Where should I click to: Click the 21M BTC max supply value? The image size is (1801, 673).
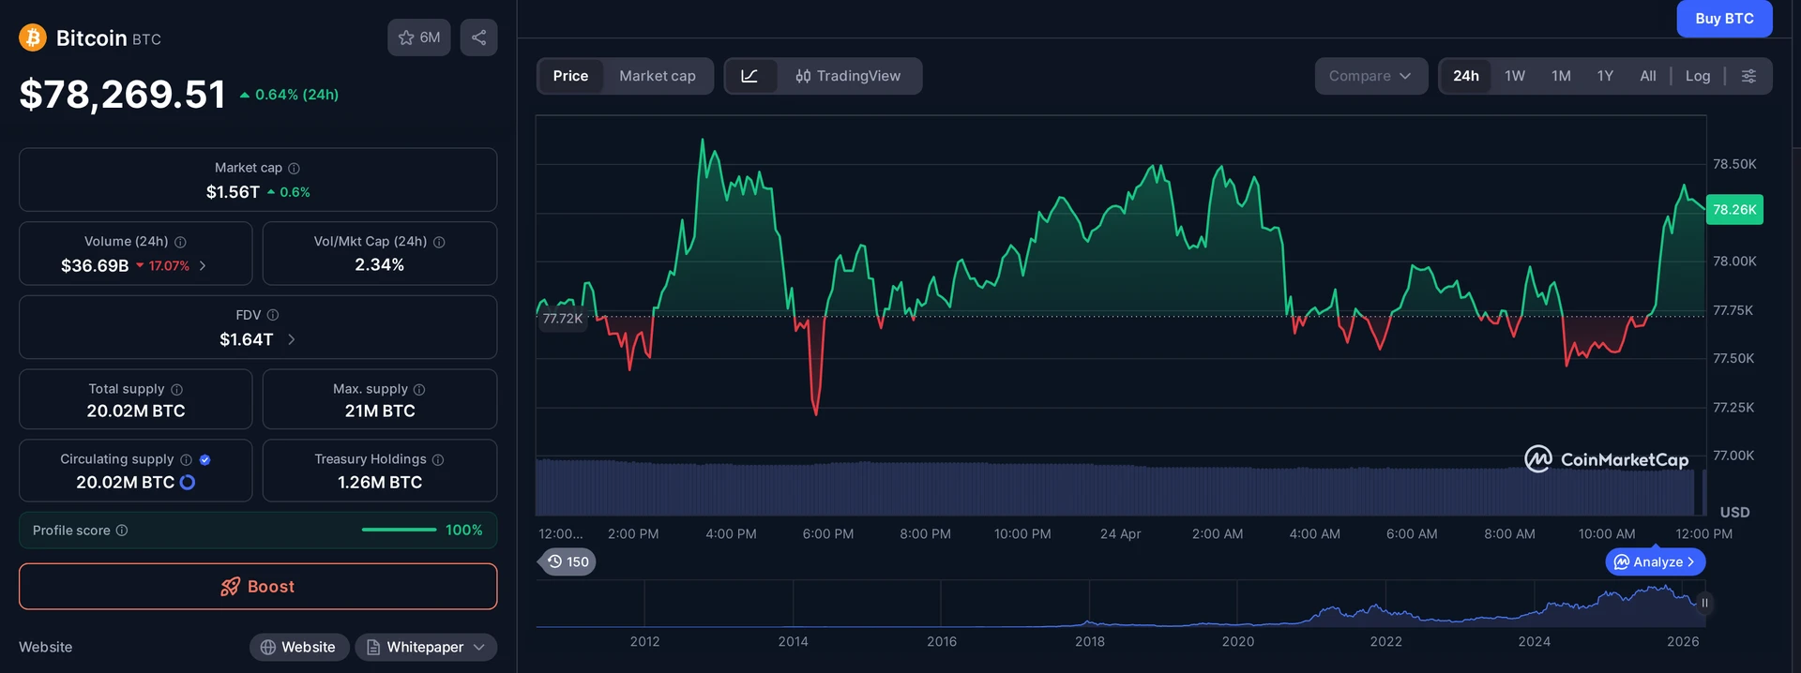click(380, 411)
